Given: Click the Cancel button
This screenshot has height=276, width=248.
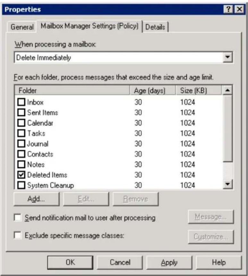Looking at the screenshot, I should tap(120, 263).
